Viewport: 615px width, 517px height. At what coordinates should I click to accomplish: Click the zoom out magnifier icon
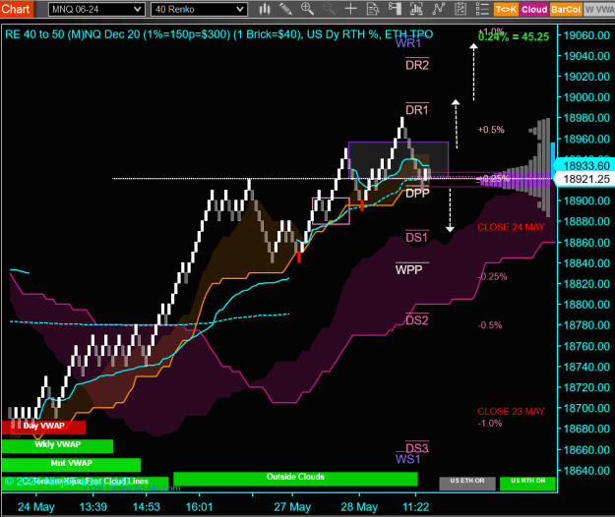[329, 9]
